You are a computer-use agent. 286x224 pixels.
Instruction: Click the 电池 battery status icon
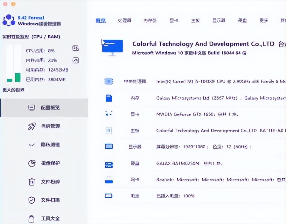[109, 196]
